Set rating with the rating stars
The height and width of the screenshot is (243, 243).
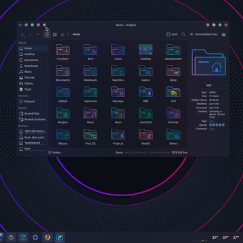pyautogui.click(x=217, y=125)
